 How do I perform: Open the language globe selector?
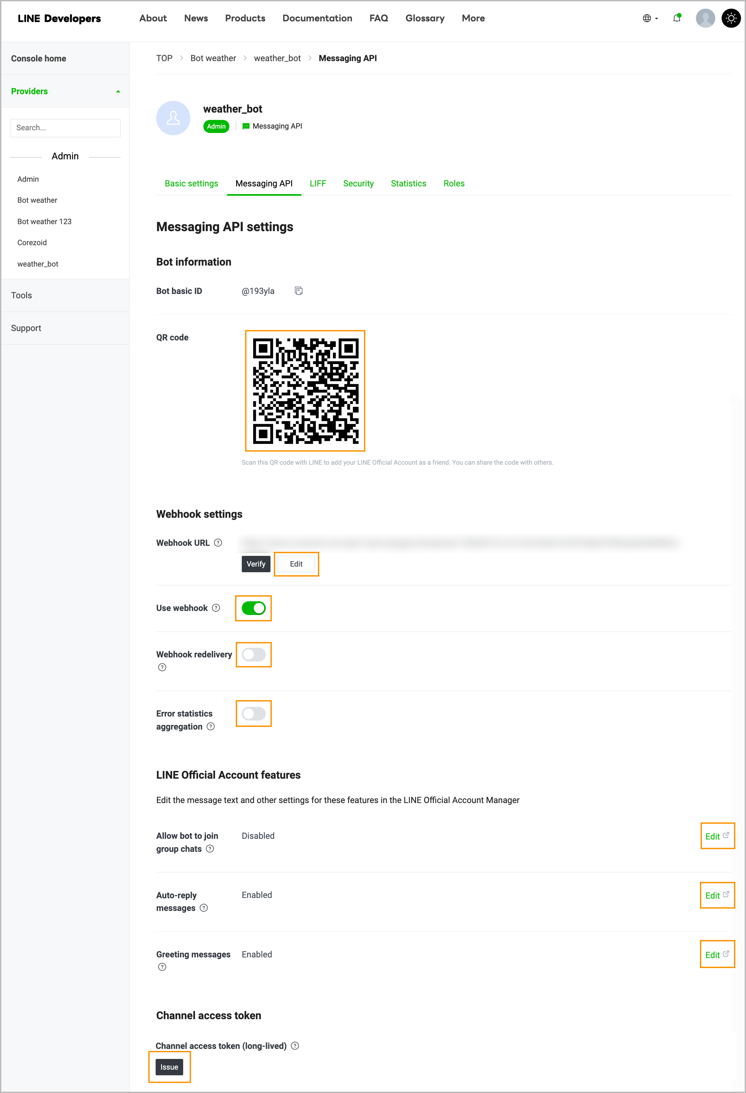point(650,18)
